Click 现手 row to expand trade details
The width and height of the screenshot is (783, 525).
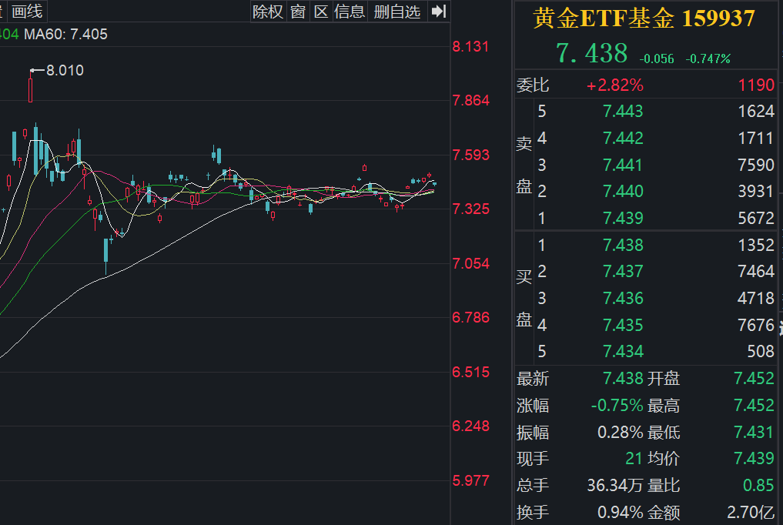pyautogui.click(x=532, y=457)
